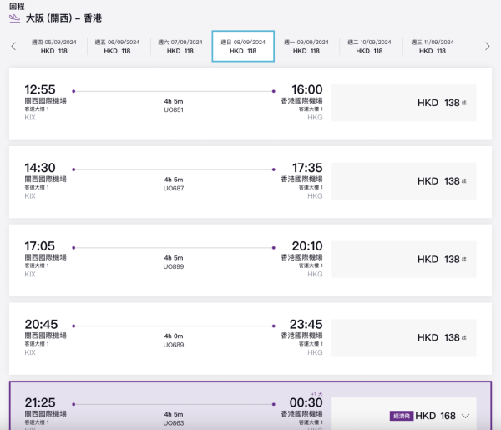Viewport: 501px width, 430px height.
Task: Click the 14:30 departure time
Action: point(40,168)
